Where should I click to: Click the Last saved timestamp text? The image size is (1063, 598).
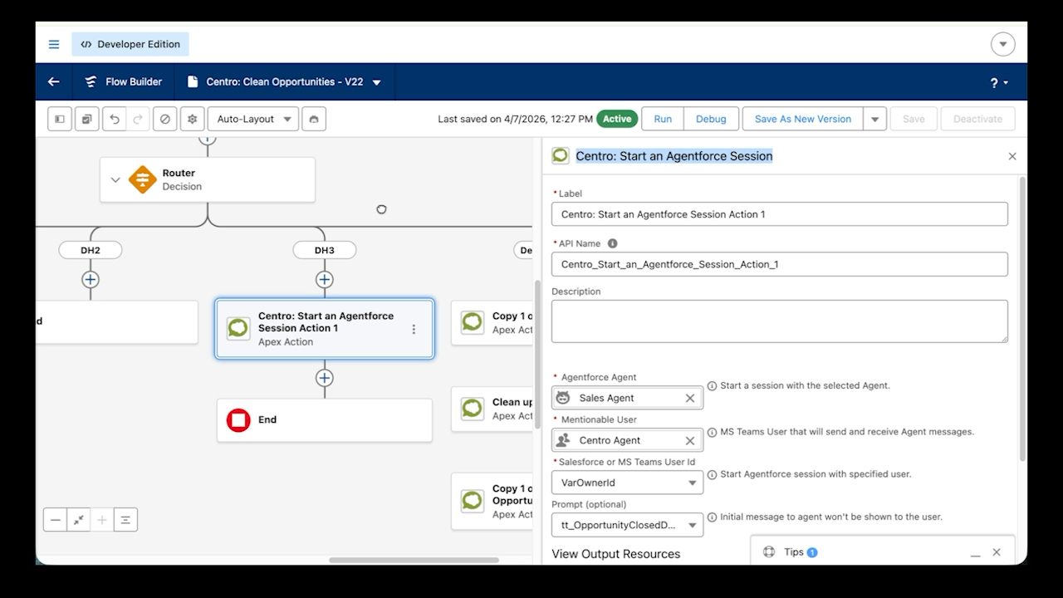(x=516, y=119)
